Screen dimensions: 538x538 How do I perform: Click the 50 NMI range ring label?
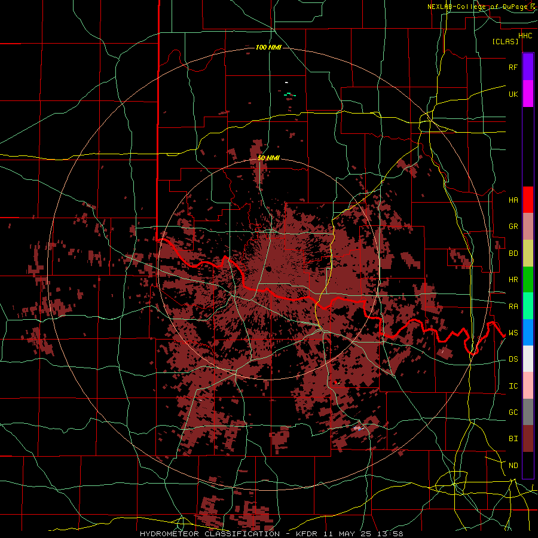[268, 158]
